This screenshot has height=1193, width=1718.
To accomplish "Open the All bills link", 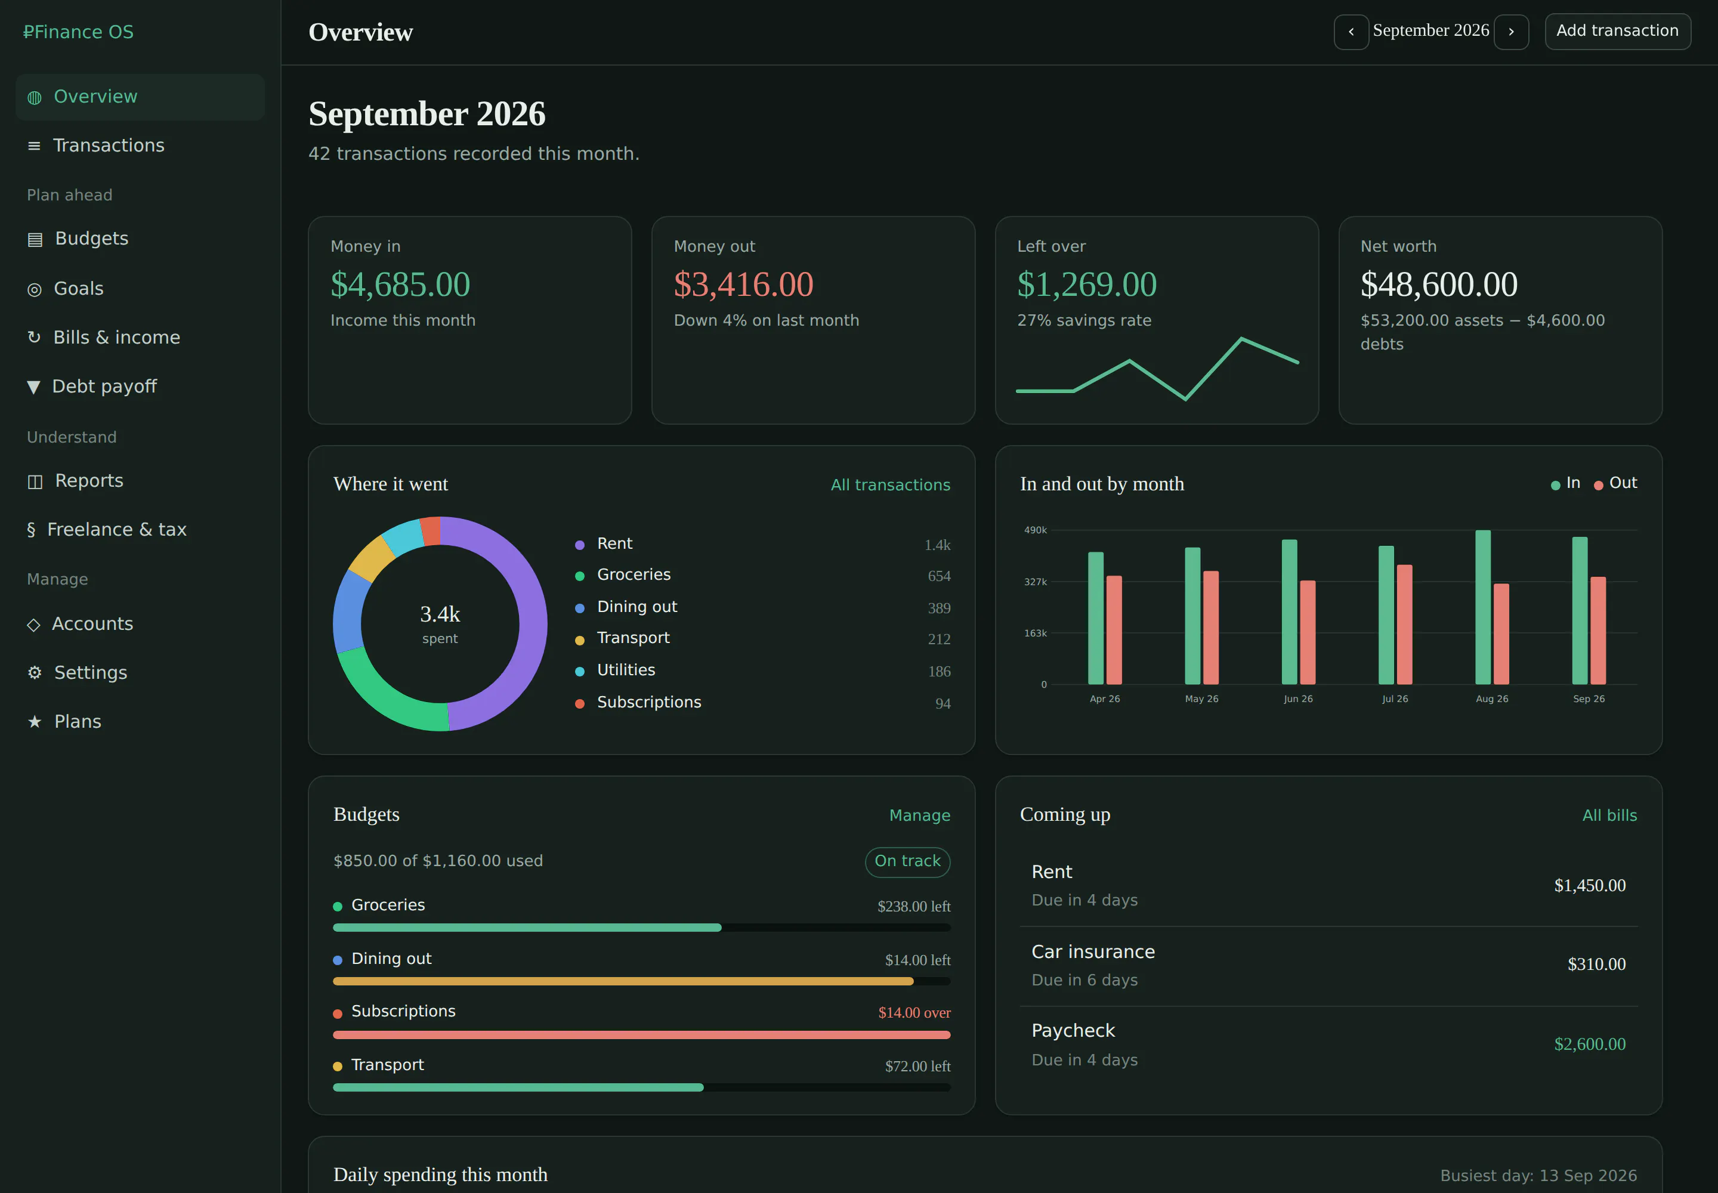I will pyautogui.click(x=1609, y=815).
